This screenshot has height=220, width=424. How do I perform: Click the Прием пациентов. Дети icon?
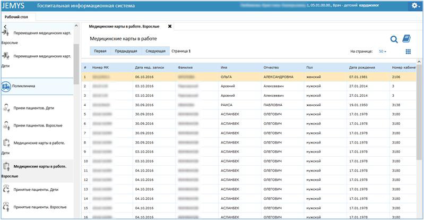pyautogui.click(x=6, y=108)
